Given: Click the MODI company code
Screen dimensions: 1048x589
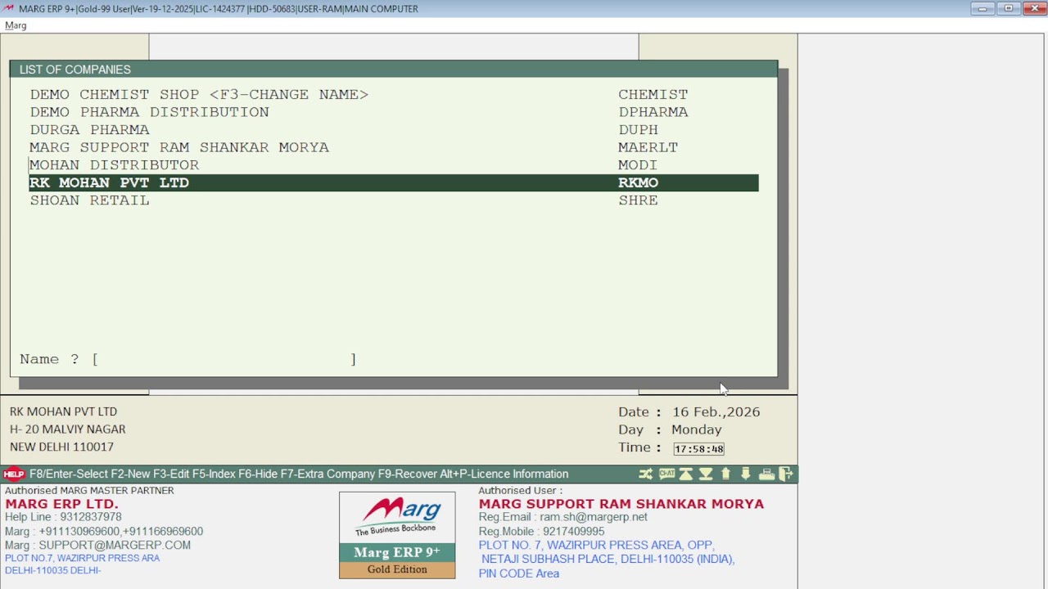Looking at the screenshot, I should (638, 165).
